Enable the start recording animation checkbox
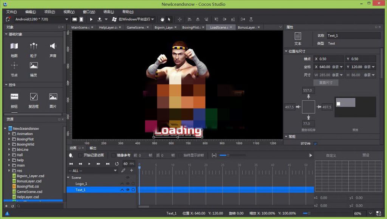The width and height of the screenshot is (387, 219). [x=80, y=155]
